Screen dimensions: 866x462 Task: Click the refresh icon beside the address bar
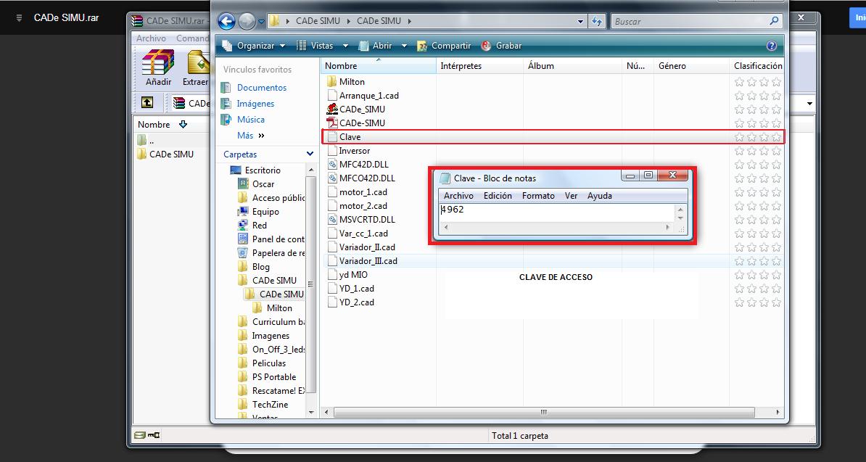pyautogui.click(x=596, y=21)
